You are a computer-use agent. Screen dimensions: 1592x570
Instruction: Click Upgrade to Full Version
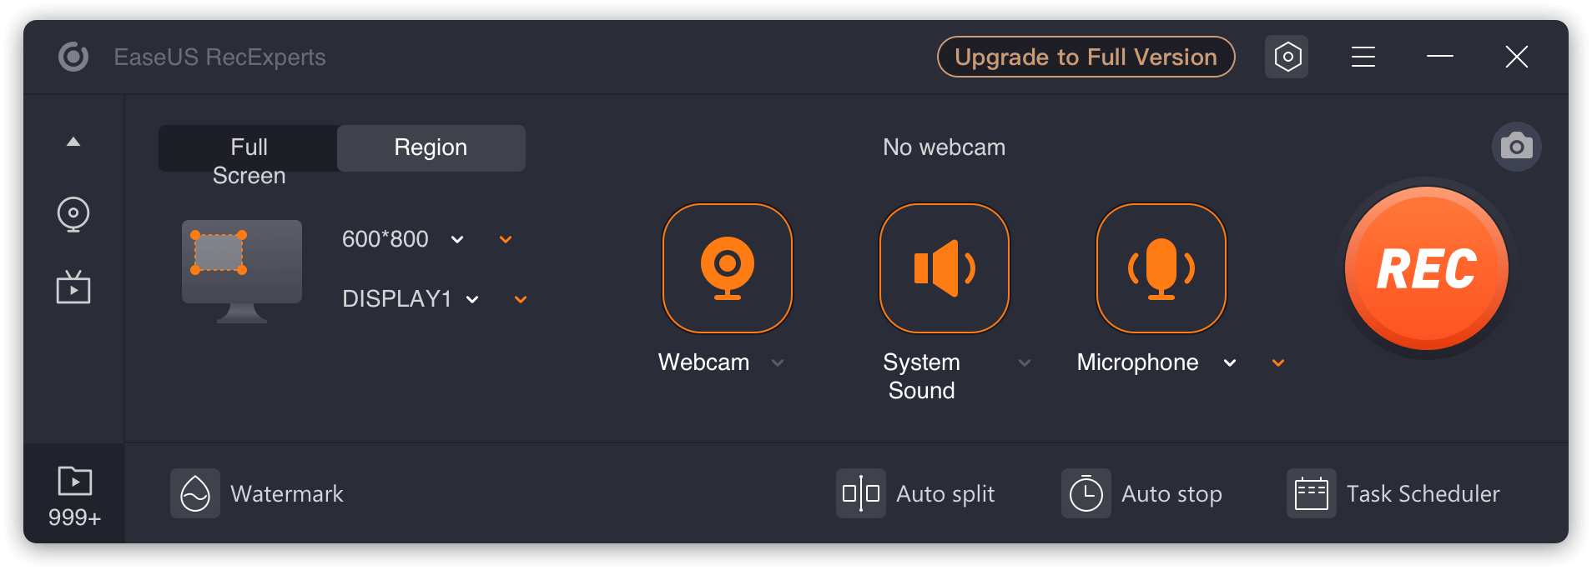1086,57
